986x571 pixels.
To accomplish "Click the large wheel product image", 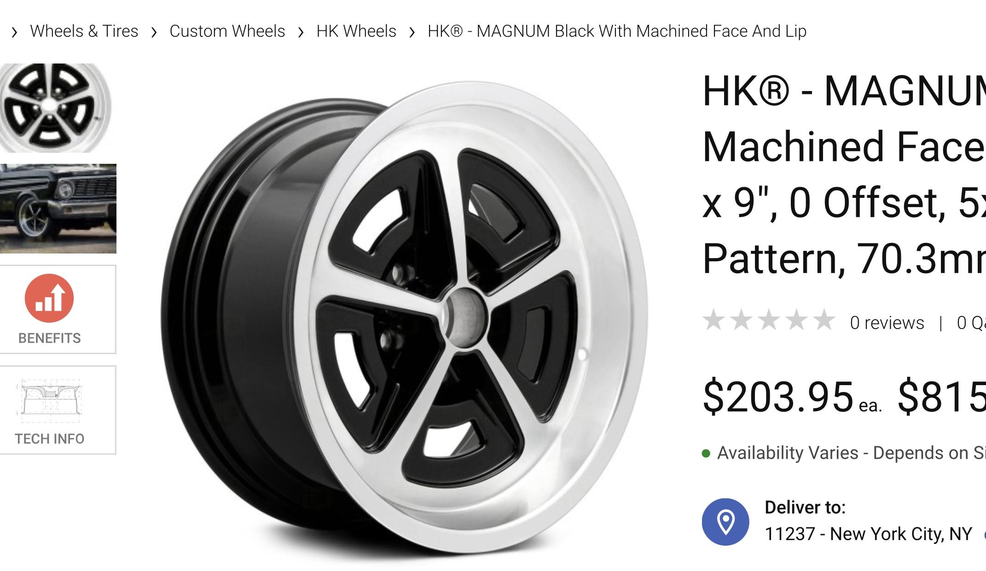I will tap(405, 317).
